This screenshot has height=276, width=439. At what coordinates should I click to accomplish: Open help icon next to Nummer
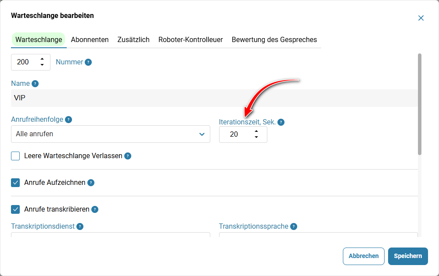[88, 62]
